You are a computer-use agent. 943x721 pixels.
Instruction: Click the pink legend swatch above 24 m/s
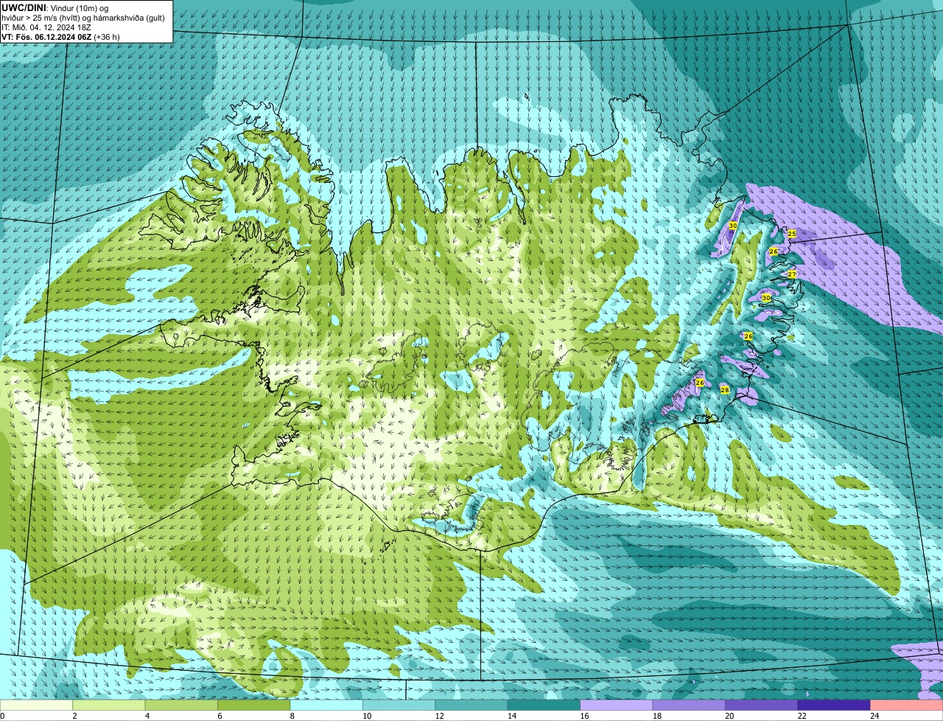coord(907,706)
